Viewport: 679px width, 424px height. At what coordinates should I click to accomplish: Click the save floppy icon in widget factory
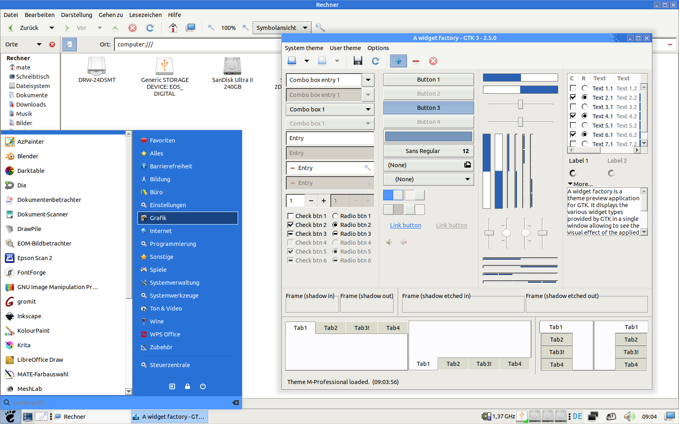(358, 61)
